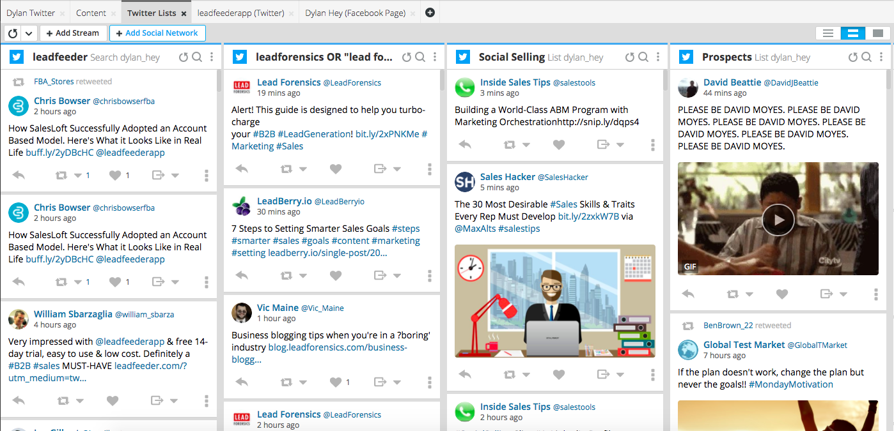Click the Add Stream button
894x431 pixels.
pos(73,33)
